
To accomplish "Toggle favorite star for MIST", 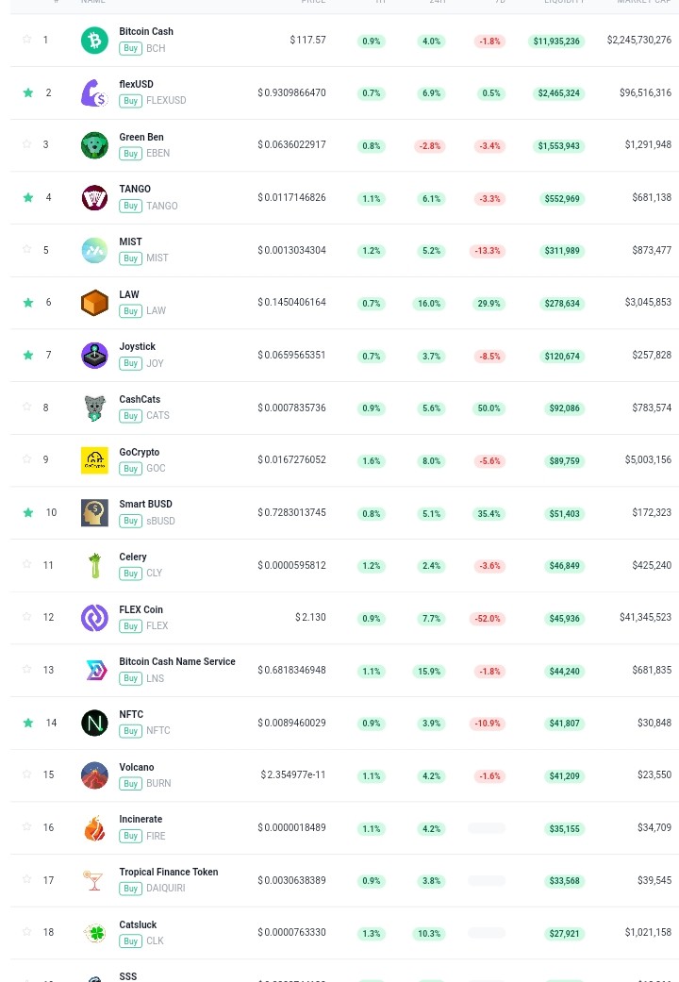I will 27,249.
